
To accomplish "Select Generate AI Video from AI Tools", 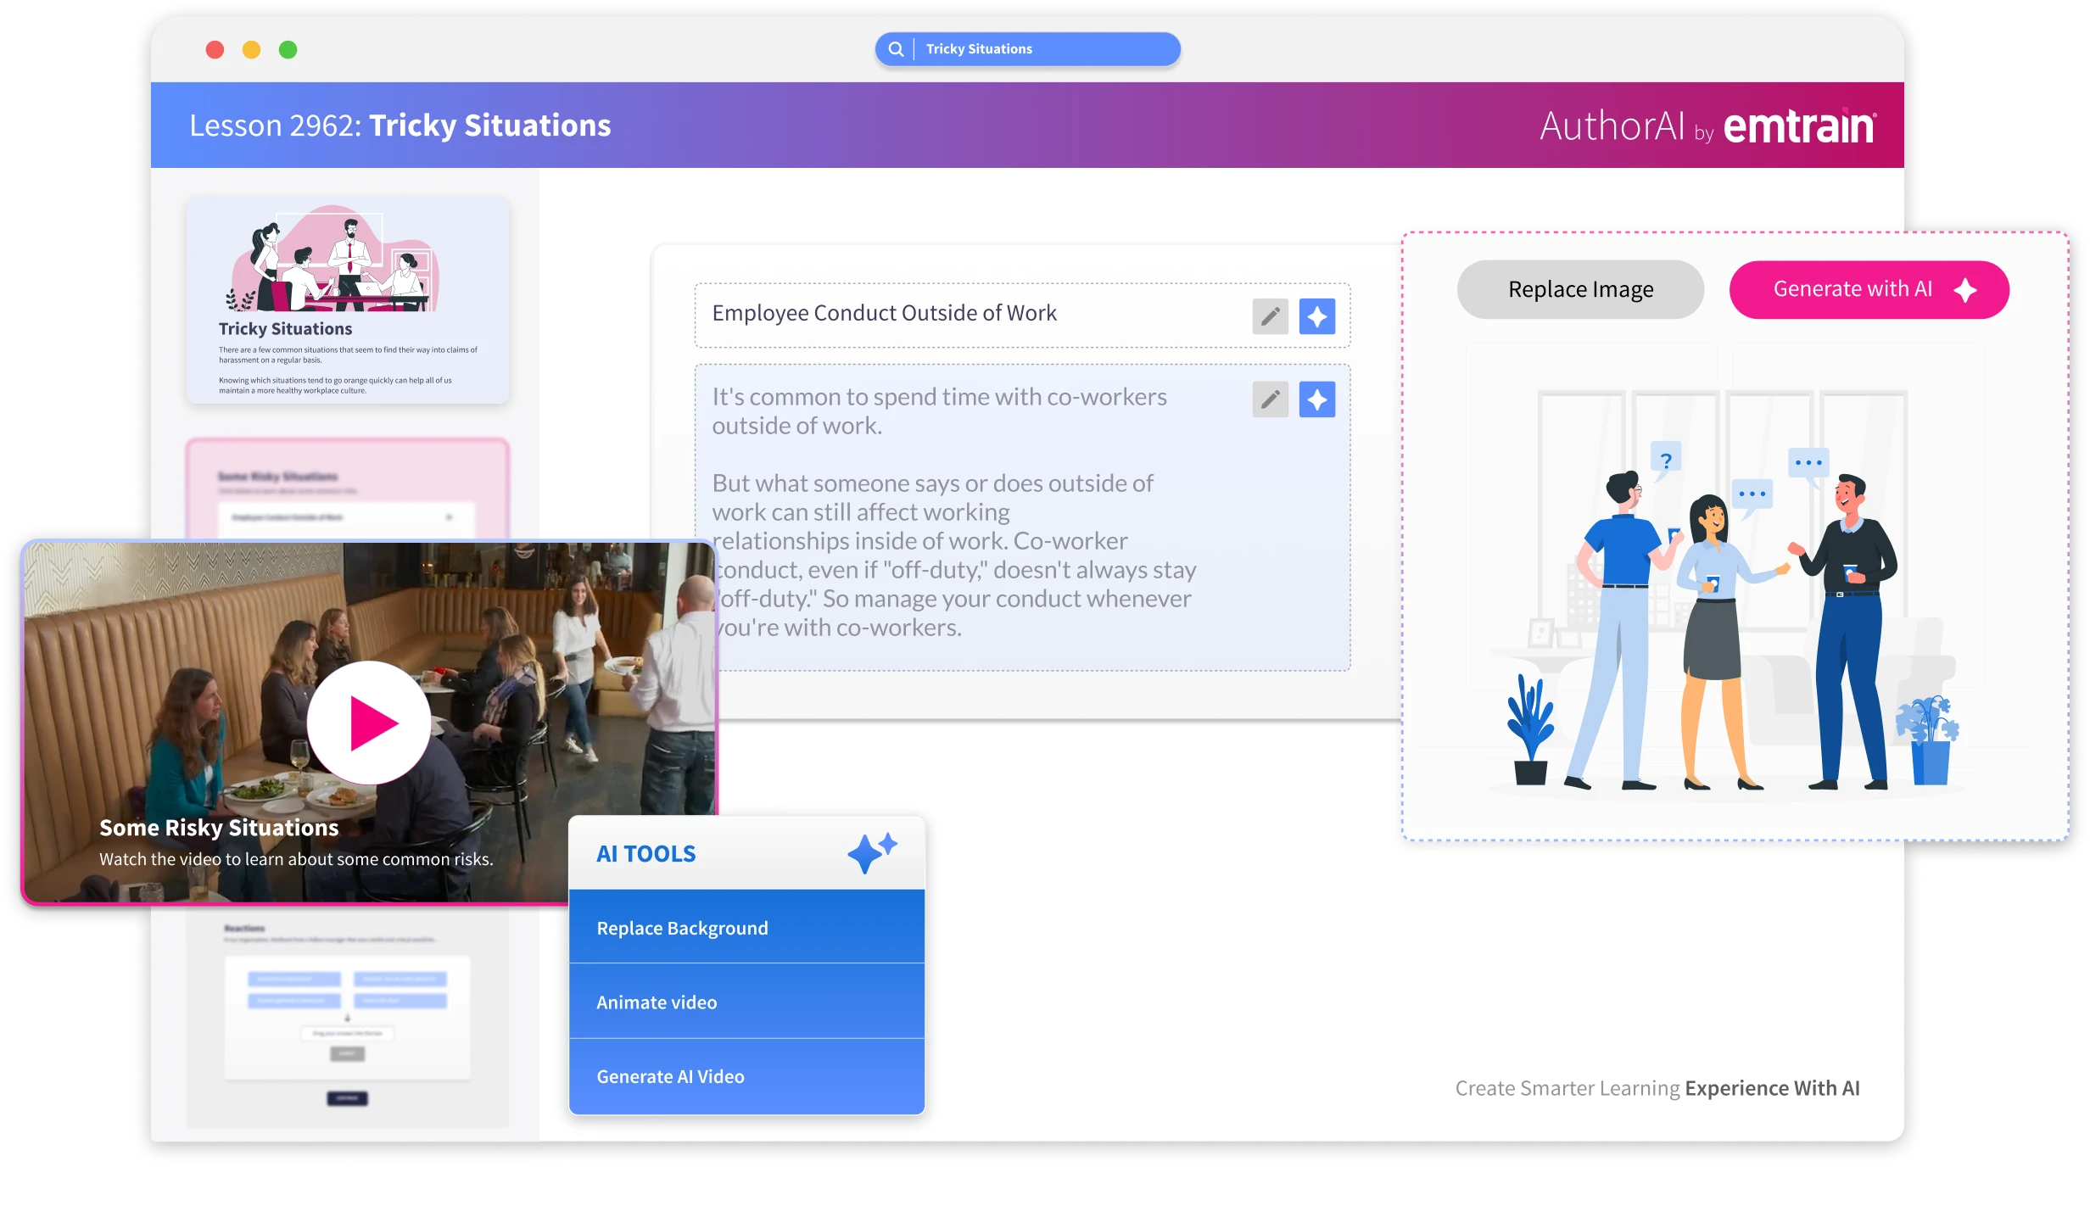I will (x=670, y=1075).
